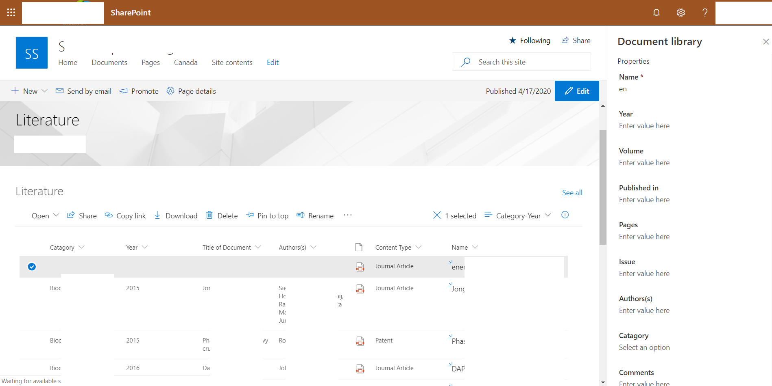
Task: Click PDF icon in the Patent row
Action: (360, 341)
